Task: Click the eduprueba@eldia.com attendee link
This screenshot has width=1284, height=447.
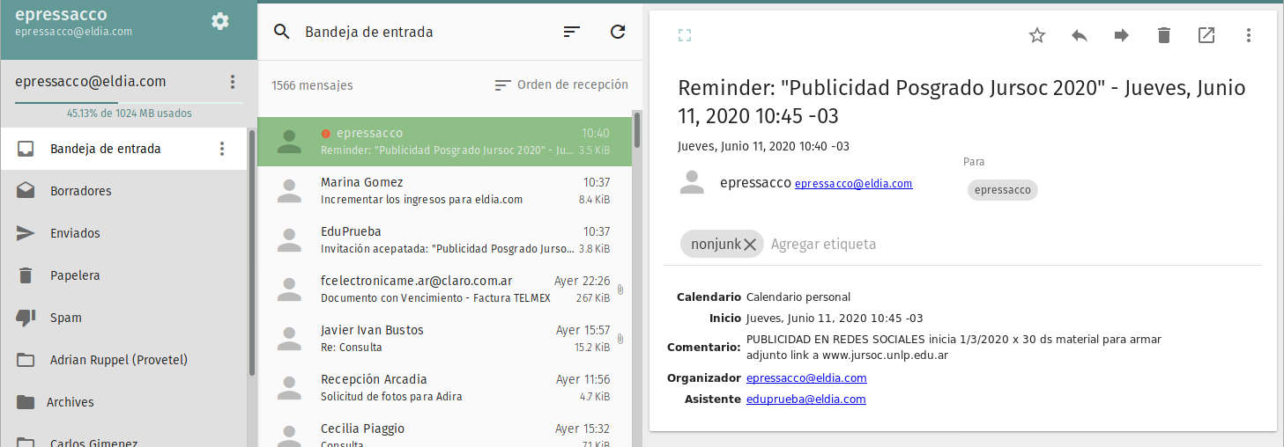Action: (805, 399)
